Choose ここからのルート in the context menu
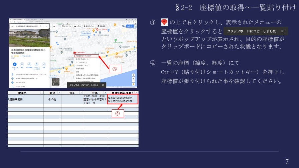The width and height of the screenshot is (299, 168). 82,59
